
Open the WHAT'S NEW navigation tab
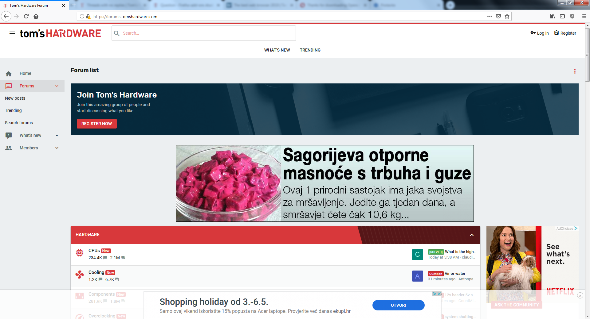click(277, 50)
